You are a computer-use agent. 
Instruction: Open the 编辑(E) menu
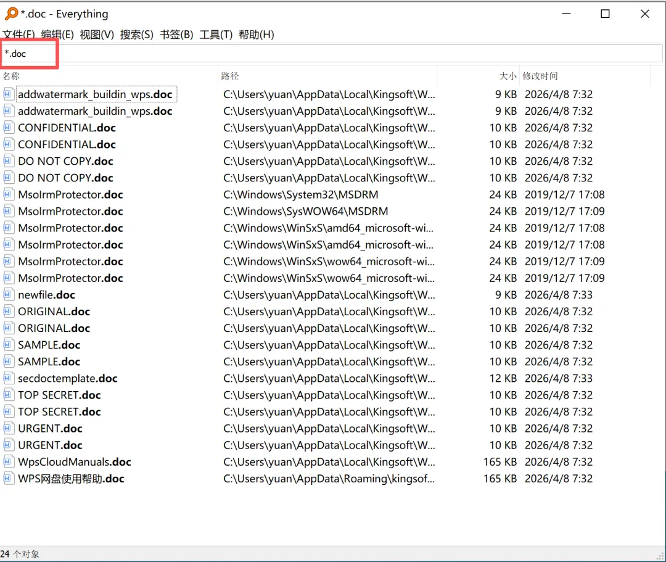pos(57,35)
